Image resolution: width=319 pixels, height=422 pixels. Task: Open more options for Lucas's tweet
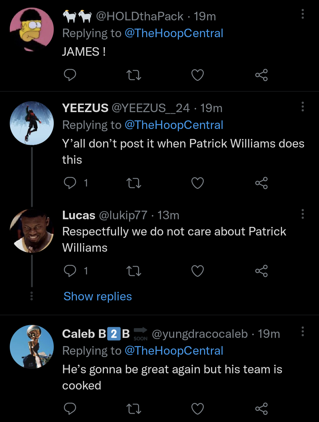pos(303,214)
